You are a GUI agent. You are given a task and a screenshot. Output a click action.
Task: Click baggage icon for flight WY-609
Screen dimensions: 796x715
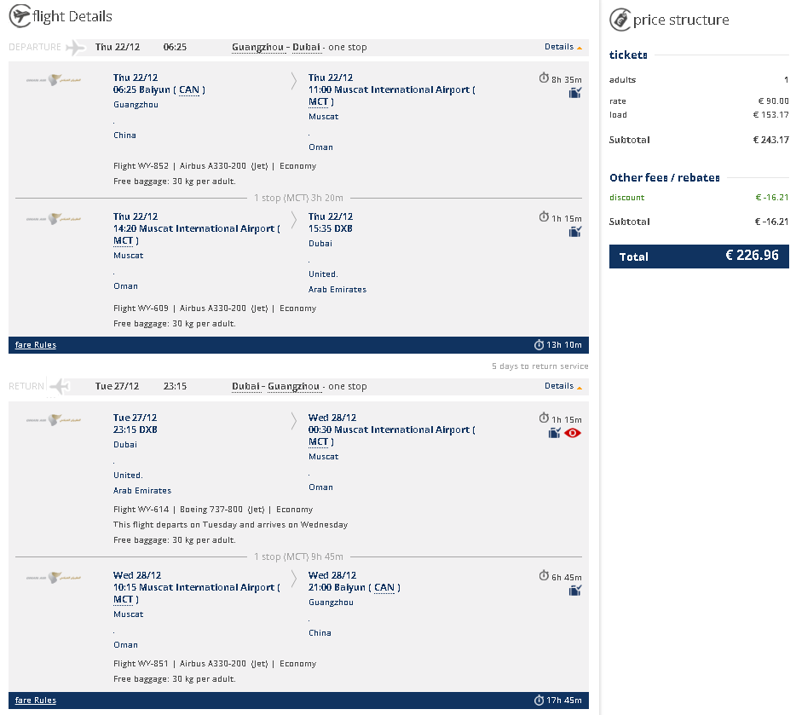[574, 232]
